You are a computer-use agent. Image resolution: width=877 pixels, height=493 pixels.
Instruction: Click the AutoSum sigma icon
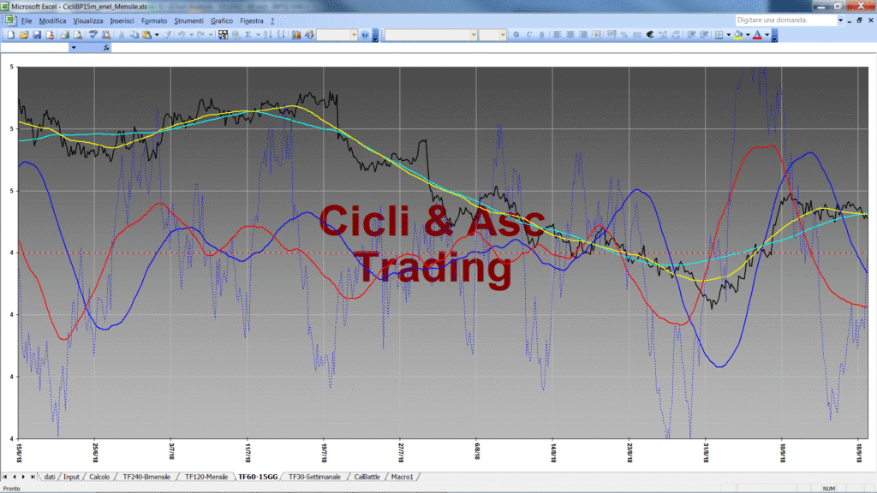click(248, 34)
